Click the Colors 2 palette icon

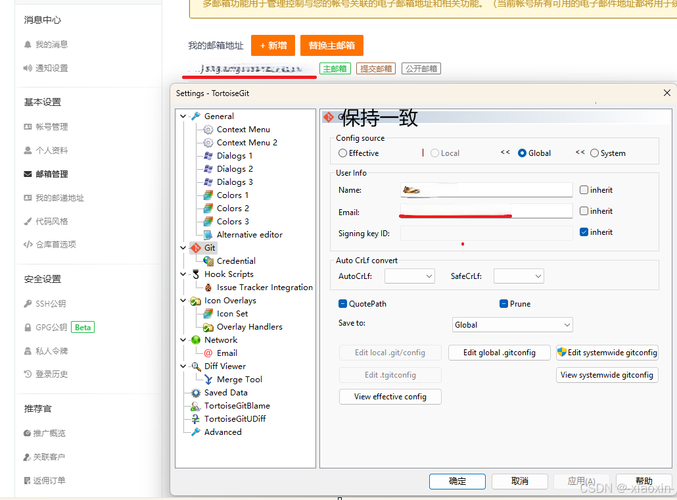208,209
